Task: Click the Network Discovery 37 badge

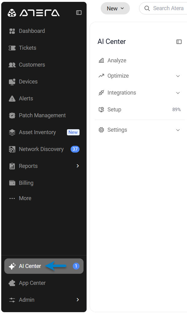Action: [x=75, y=149]
